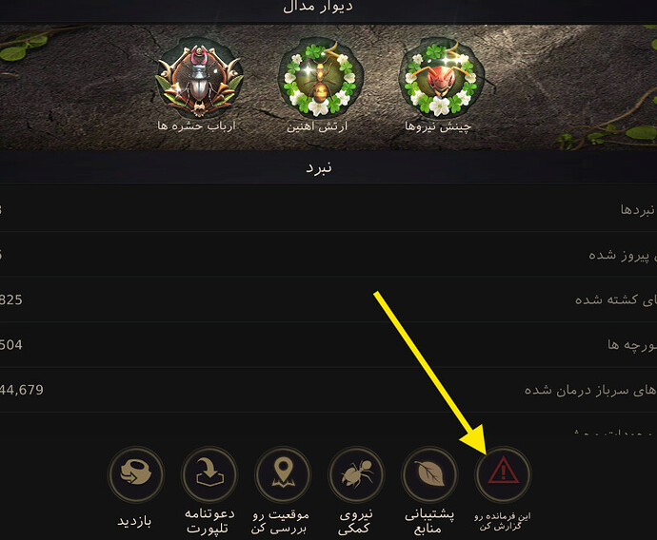Open the teleport invitation arrow icon

point(209,473)
